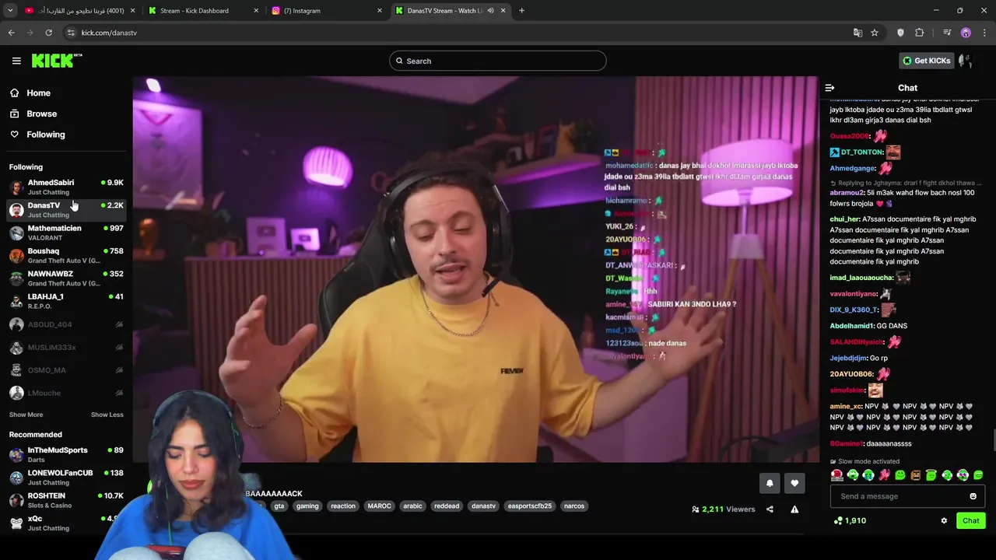Viewport: 996px width, 560px height.
Task: Insert the red headphones emote
Action: 836,475
